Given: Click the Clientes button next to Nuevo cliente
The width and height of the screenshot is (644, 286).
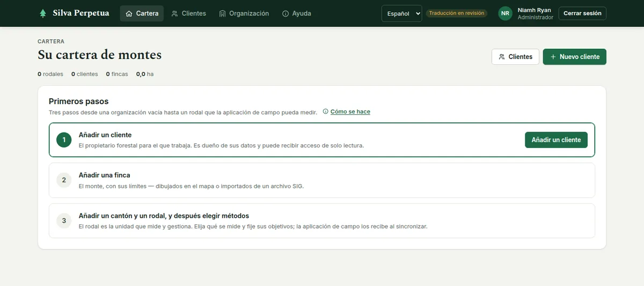Looking at the screenshot, I should point(515,57).
